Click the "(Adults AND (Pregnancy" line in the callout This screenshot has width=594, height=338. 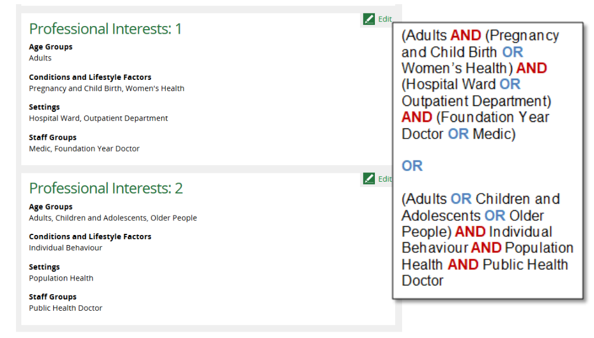(480, 36)
